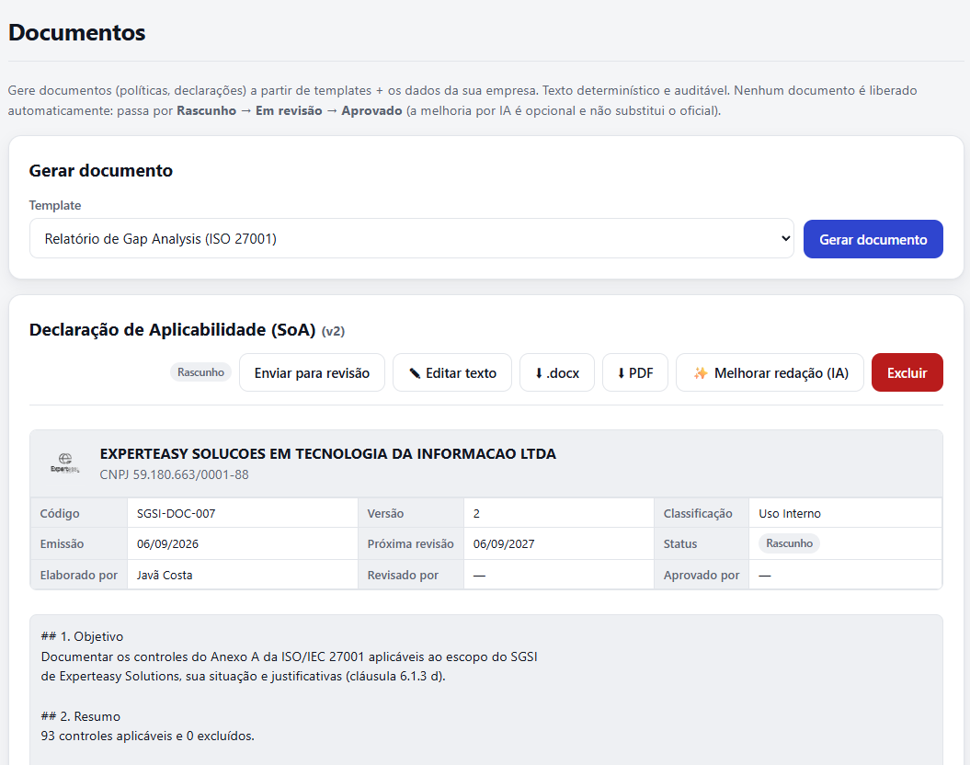Click the Experteasy company logo

point(65,462)
